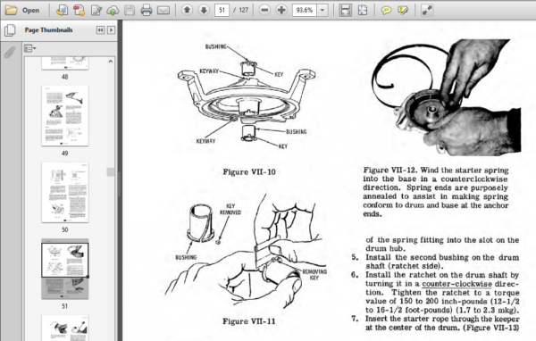Go to the previous page with the up arrow
Image resolution: width=536 pixels, height=341 pixels.
[187, 10]
